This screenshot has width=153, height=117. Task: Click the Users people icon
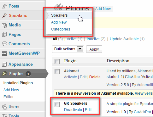click(x=4, y=107)
